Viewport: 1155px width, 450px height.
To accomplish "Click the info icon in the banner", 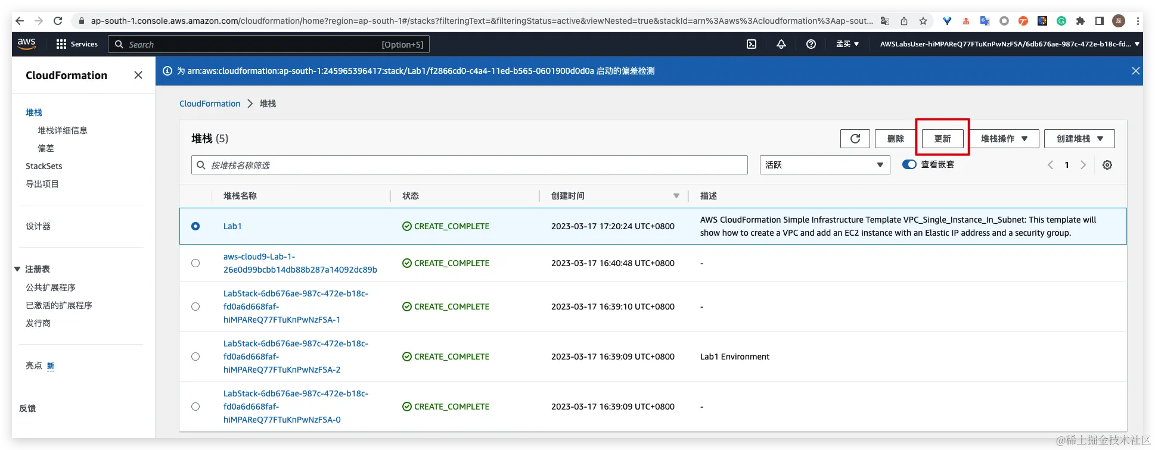I will (167, 71).
